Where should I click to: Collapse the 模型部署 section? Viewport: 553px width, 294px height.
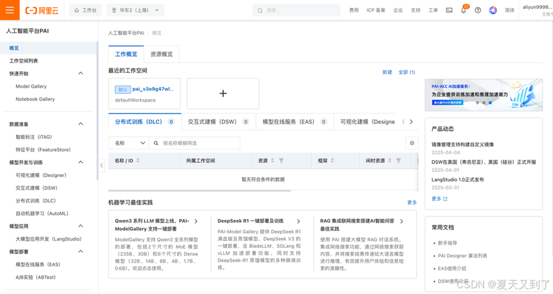(x=81, y=251)
